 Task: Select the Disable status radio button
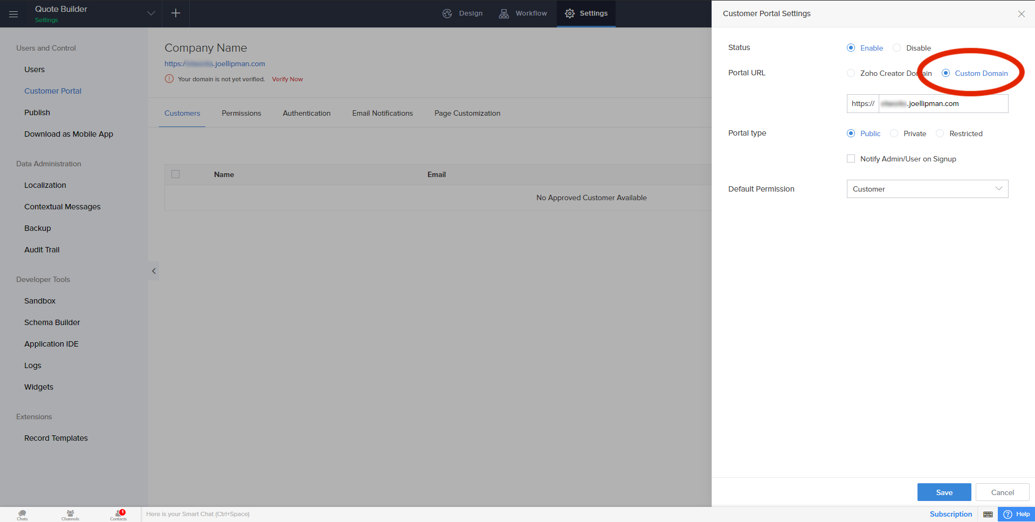[x=897, y=48]
